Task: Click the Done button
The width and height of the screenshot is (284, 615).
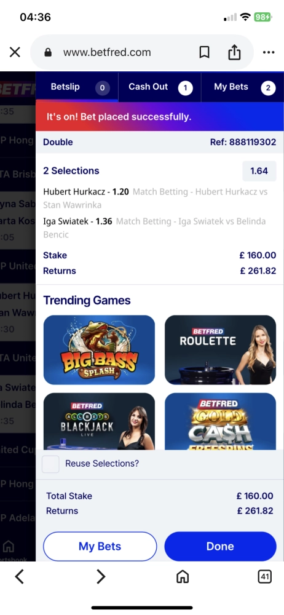Action: tap(220, 546)
